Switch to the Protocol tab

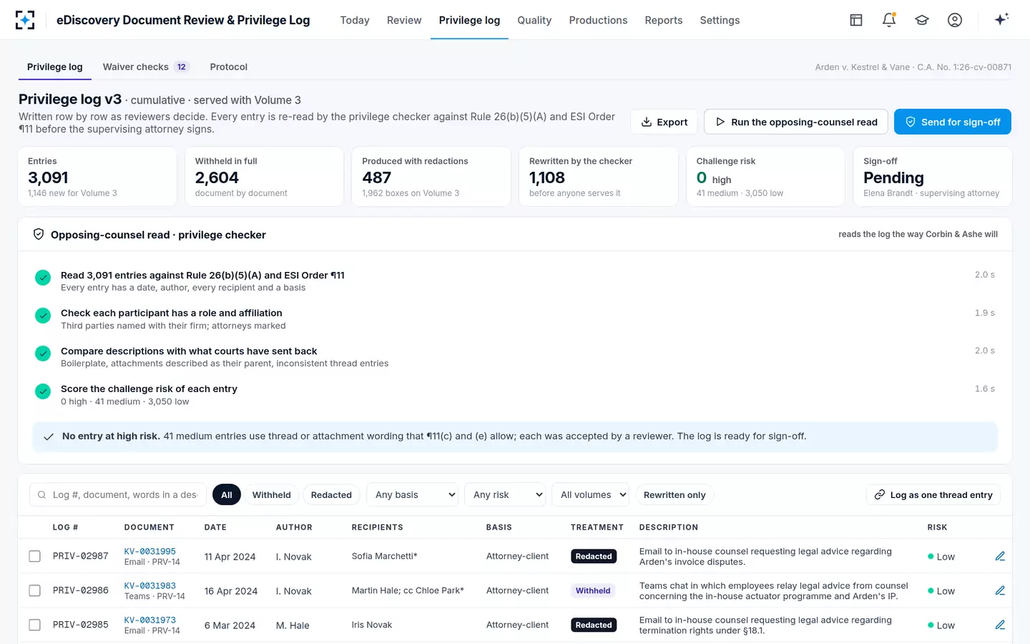click(x=229, y=67)
